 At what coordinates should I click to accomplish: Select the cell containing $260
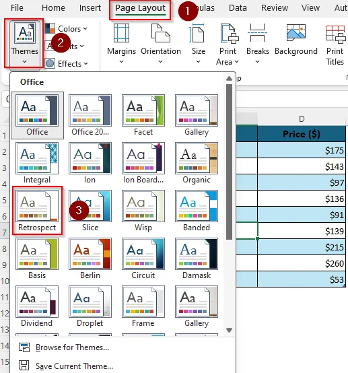(302, 263)
